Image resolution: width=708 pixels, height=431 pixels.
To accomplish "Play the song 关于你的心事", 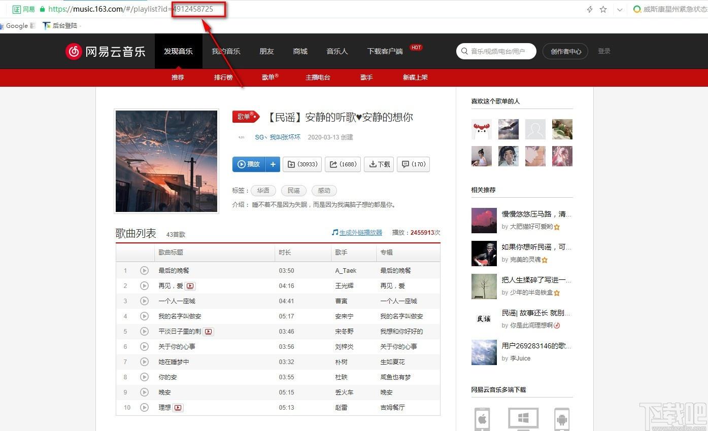I will tap(144, 347).
